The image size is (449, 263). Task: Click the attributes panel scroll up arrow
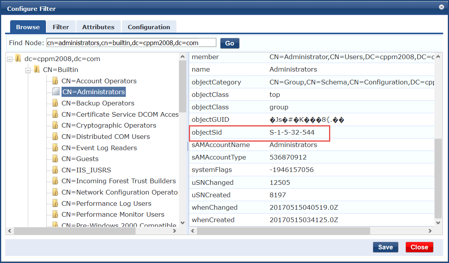tap(438, 57)
